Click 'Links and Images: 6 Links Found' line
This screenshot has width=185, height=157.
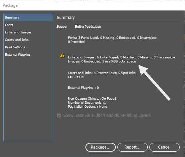pyautogui.click(x=121, y=57)
